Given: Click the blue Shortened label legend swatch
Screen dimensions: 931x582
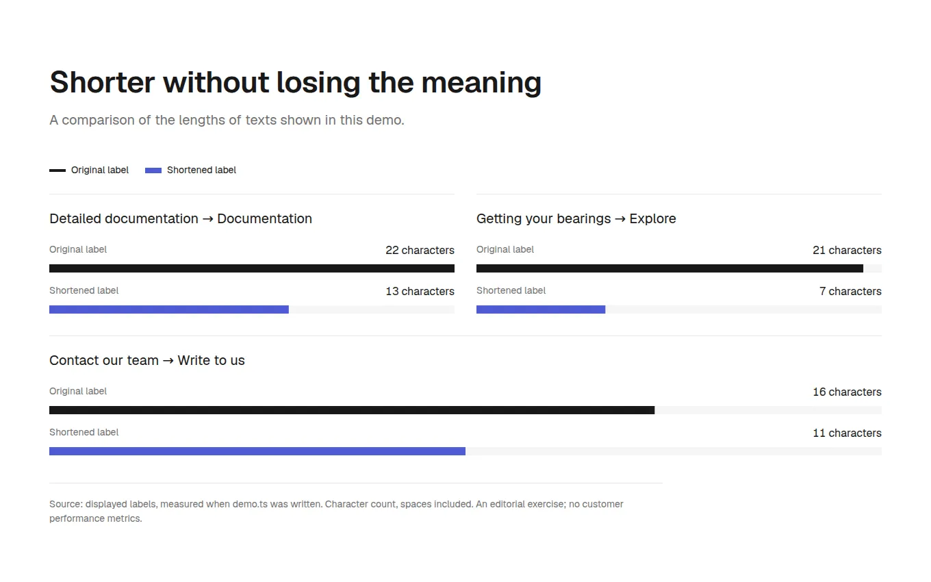Looking at the screenshot, I should coord(153,170).
